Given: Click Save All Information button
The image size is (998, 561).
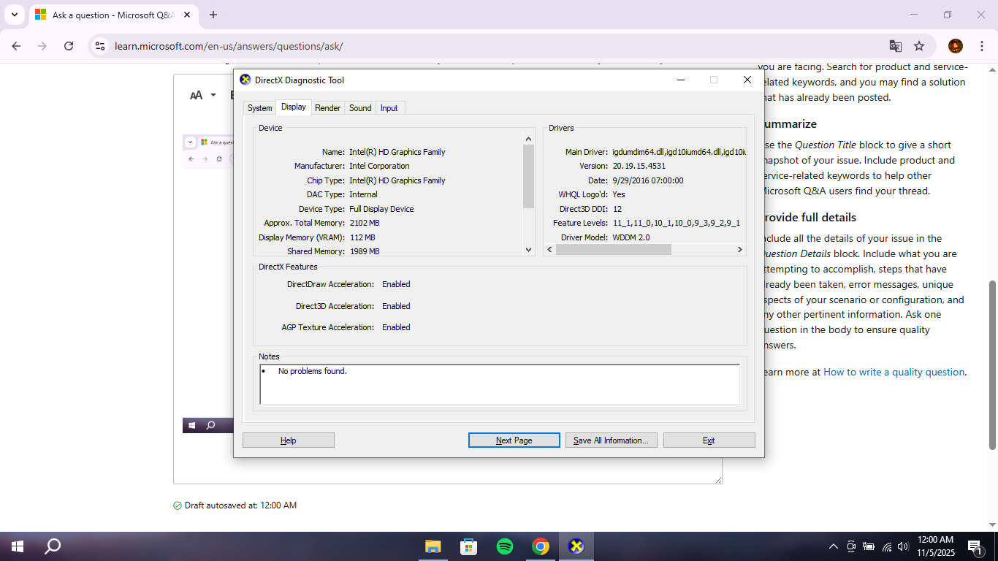Looking at the screenshot, I should (x=612, y=440).
